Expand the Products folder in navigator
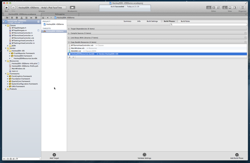Image resolution: width=250 pixels, height=163 pixels. coord(6,89)
